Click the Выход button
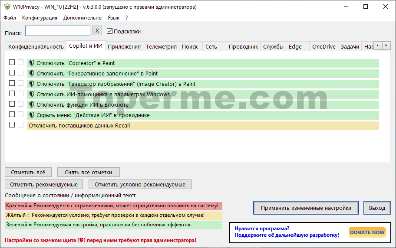The width and height of the screenshot is (396, 248). coord(377,208)
